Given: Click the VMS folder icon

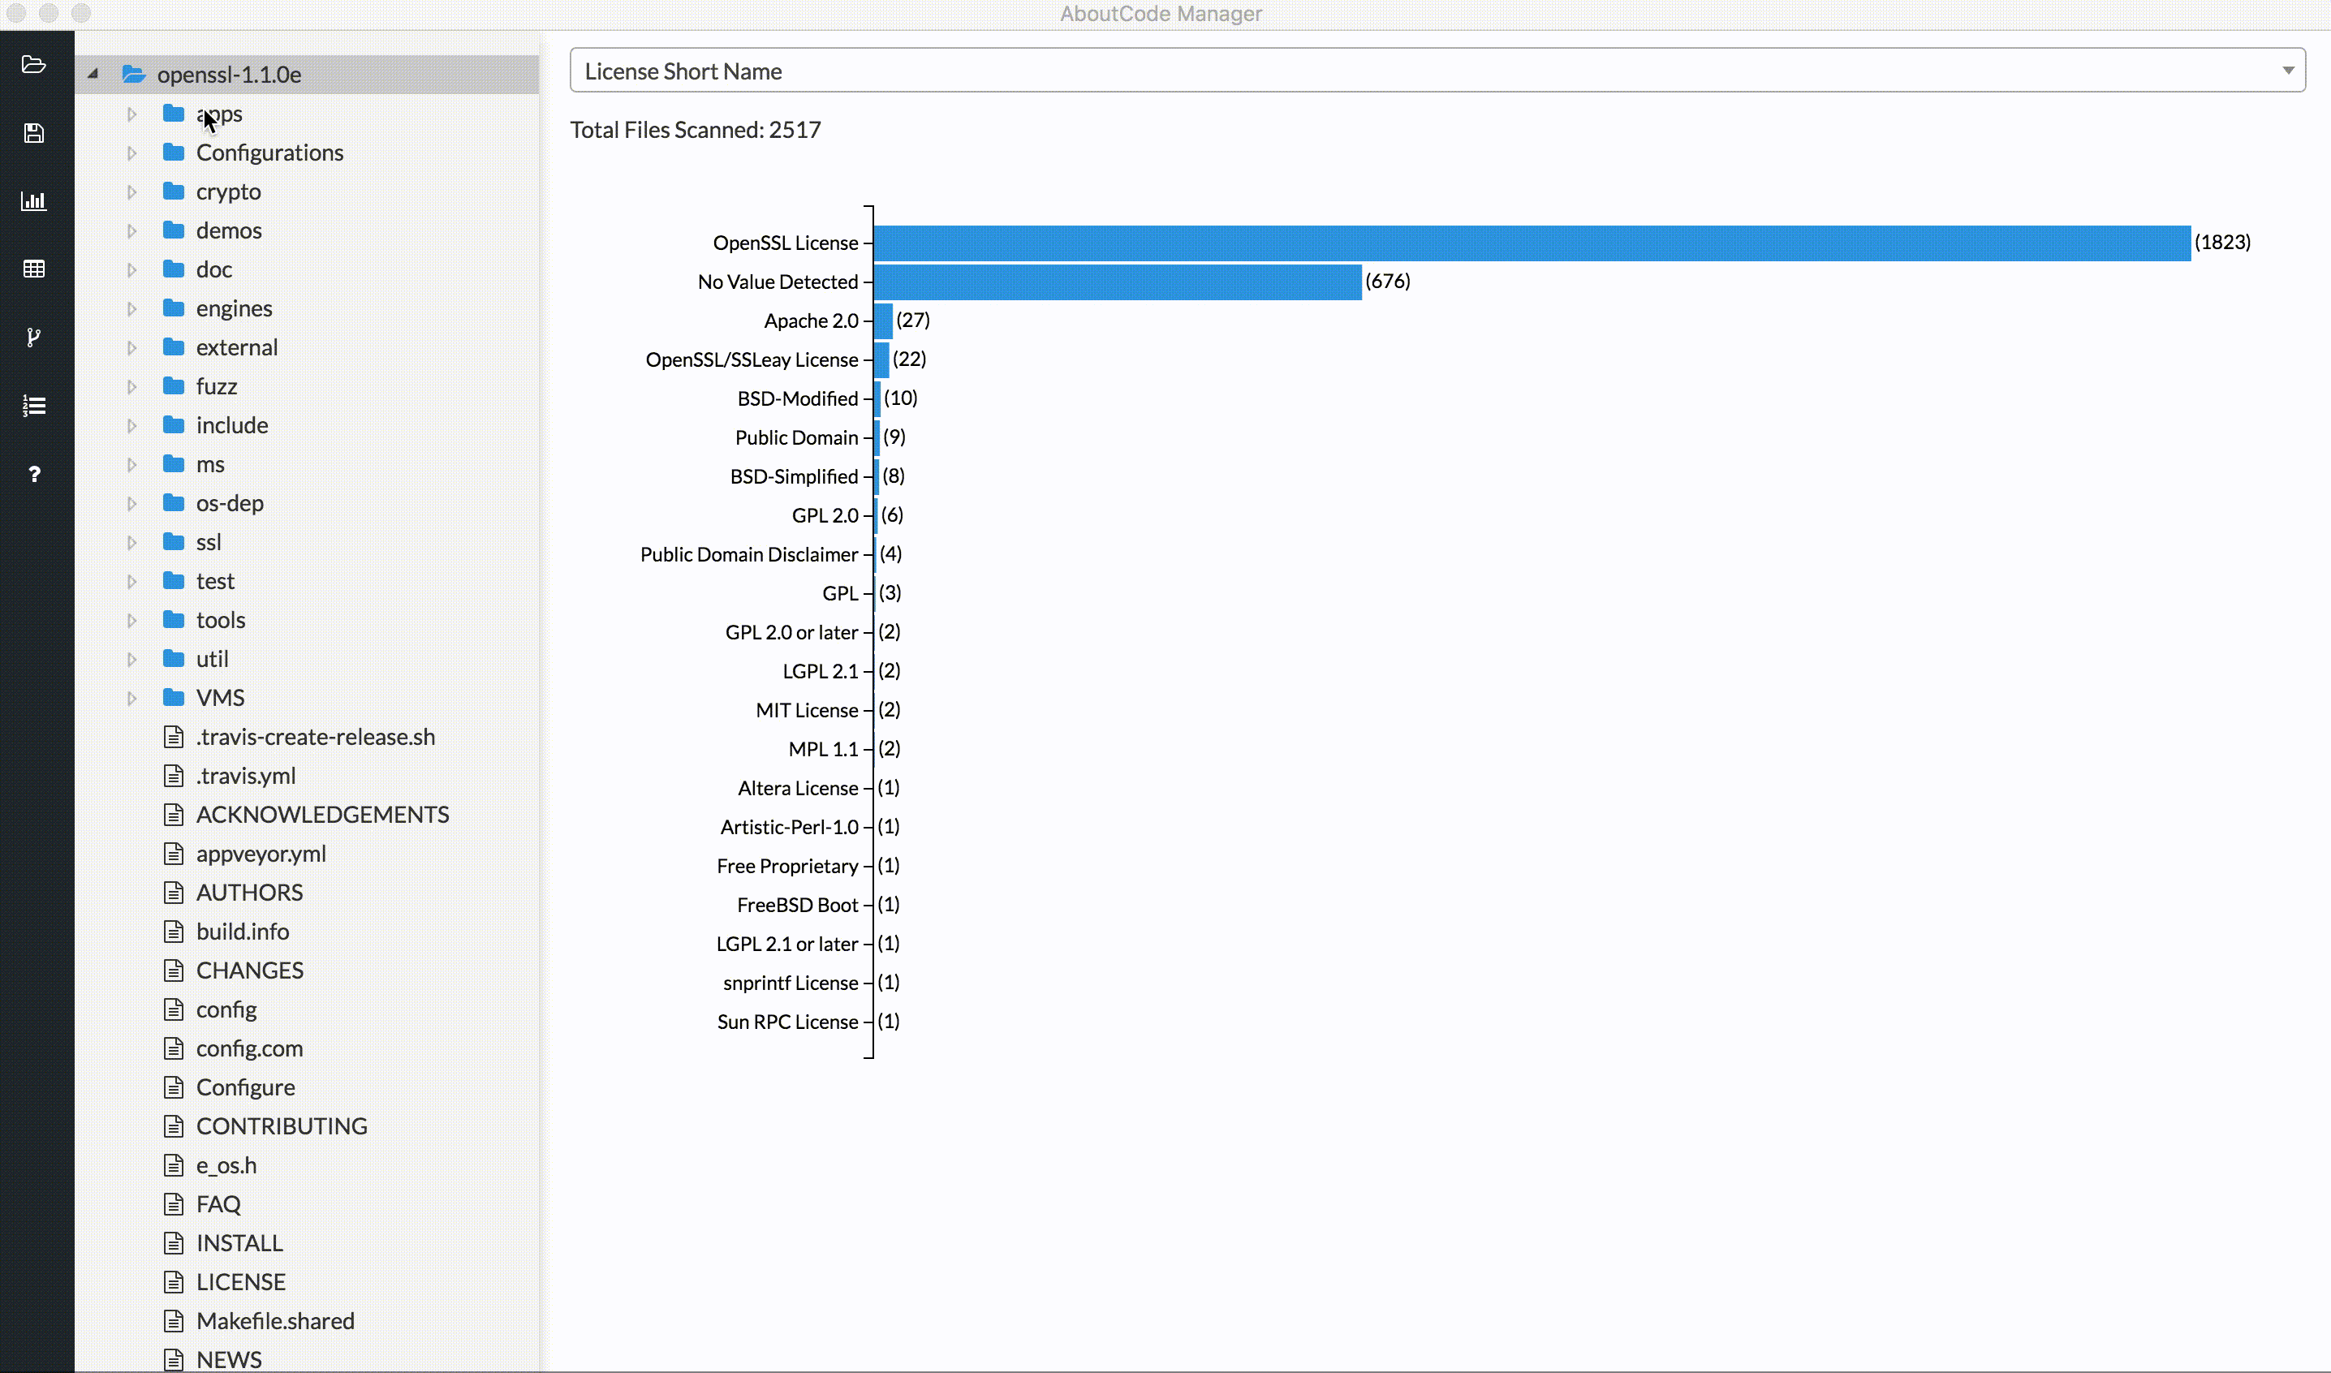Looking at the screenshot, I should tap(173, 697).
